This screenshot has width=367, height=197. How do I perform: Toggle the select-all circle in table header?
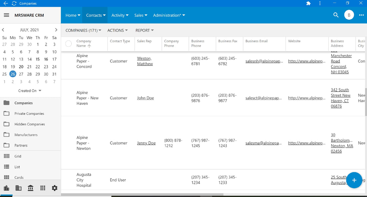click(68, 43)
